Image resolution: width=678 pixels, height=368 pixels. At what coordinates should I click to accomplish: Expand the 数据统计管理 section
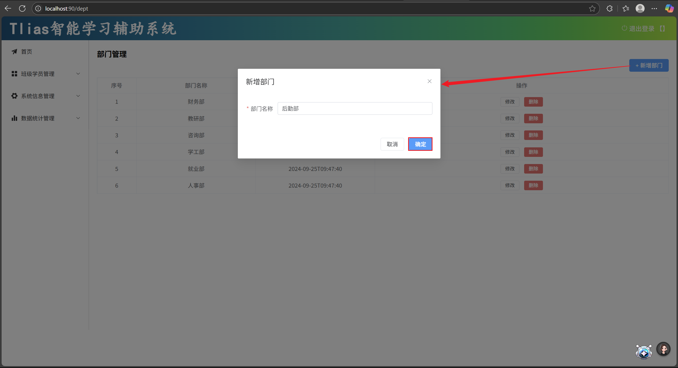point(45,118)
